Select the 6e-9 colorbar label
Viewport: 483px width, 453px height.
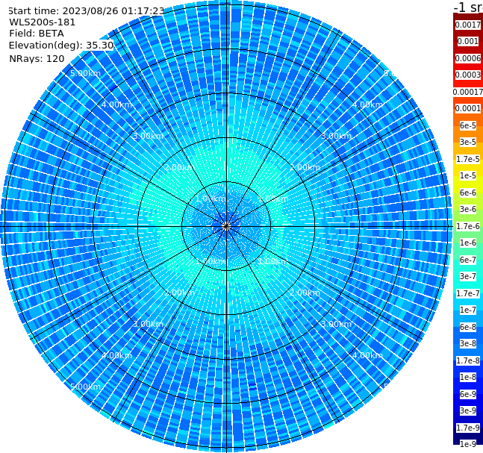[468, 394]
